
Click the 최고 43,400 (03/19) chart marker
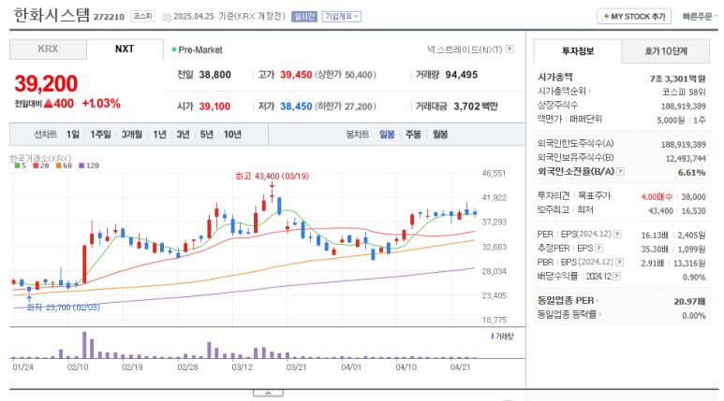272,177
